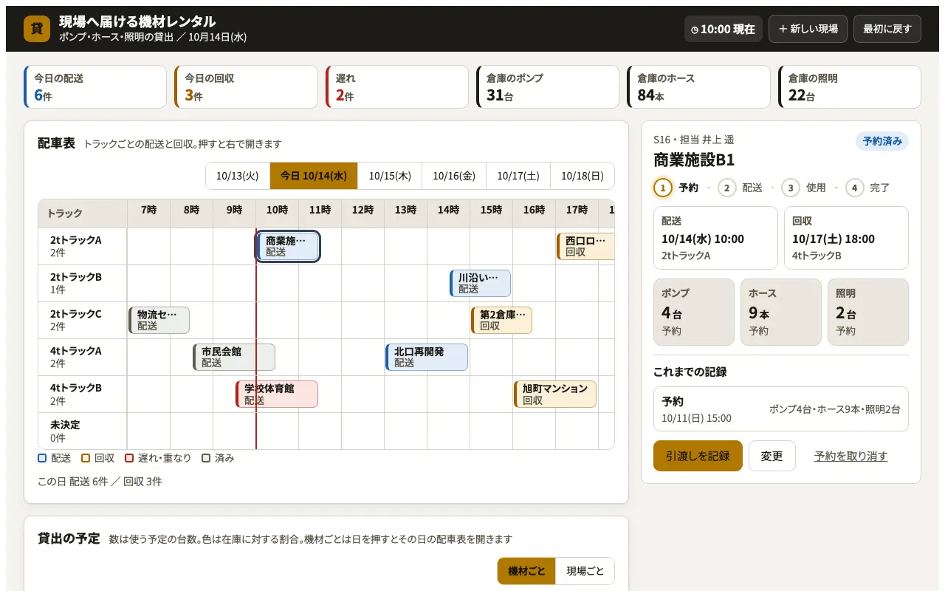Open the 10/15(木) date tab
Viewport: 945px width, 591px height.
pos(390,176)
